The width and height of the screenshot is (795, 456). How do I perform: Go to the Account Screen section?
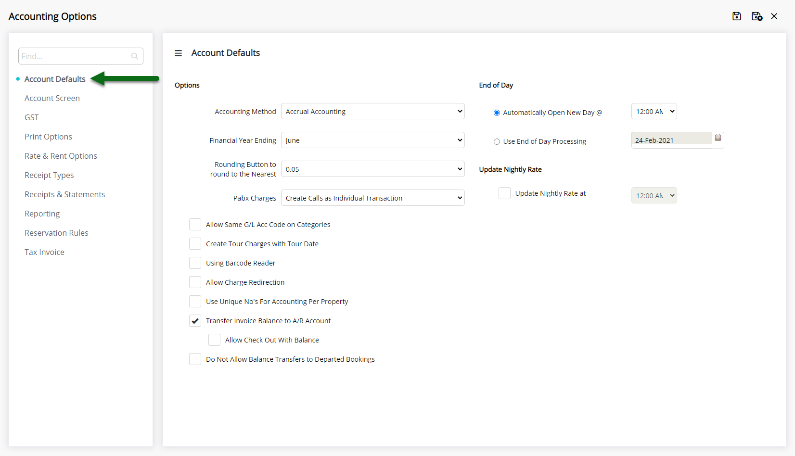pyautogui.click(x=52, y=98)
